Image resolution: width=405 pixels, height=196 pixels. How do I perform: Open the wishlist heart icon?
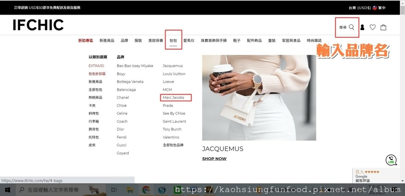click(x=373, y=27)
